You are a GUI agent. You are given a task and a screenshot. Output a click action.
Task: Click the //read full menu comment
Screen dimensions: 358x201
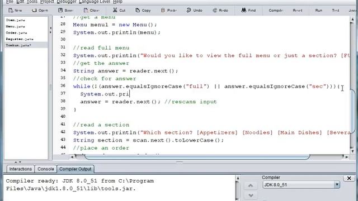click(101, 48)
